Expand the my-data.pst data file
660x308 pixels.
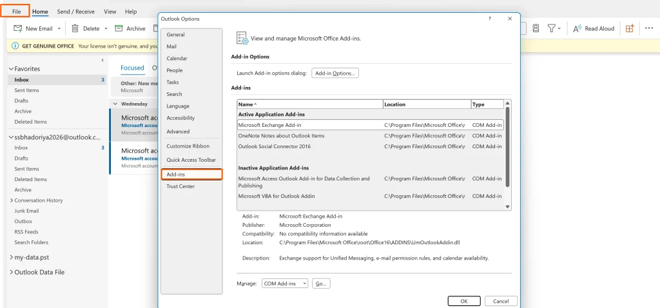12,257
